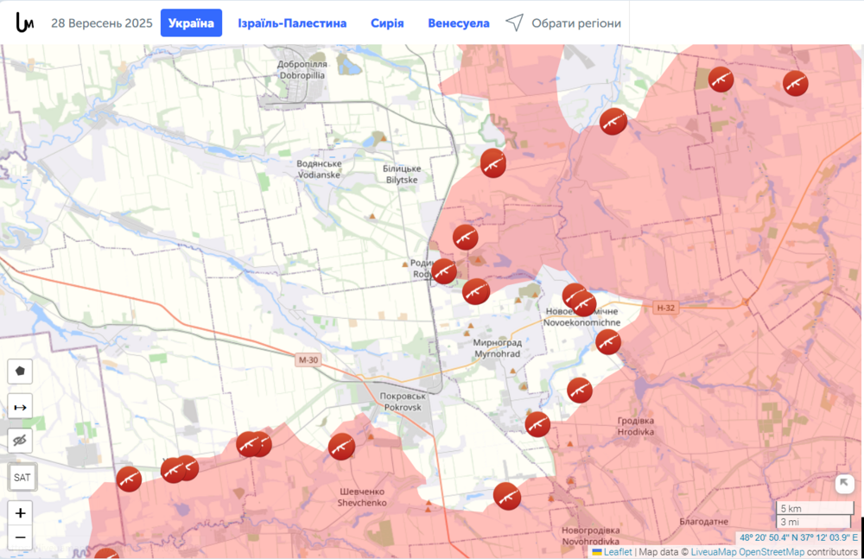Click rifle marker at Rodynske town label
The image size is (864, 559).
(x=444, y=272)
